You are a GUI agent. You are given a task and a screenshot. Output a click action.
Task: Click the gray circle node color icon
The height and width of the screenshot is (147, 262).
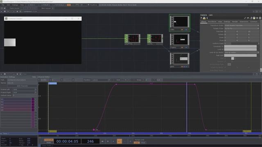[x=260, y=18]
